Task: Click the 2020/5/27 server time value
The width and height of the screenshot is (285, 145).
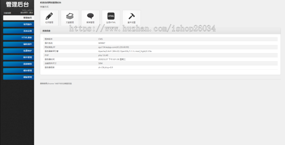Action: click(112, 59)
